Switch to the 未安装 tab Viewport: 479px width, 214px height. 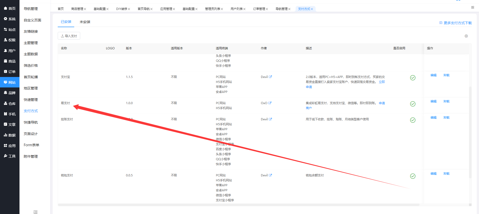click(x=85, y=22)
